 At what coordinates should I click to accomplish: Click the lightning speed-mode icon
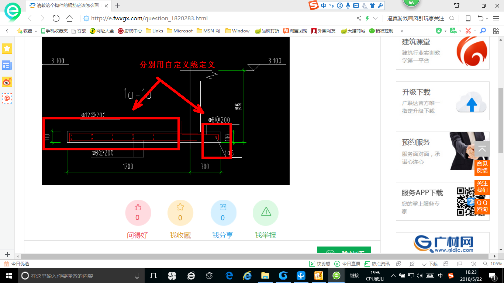click(367, 18)
